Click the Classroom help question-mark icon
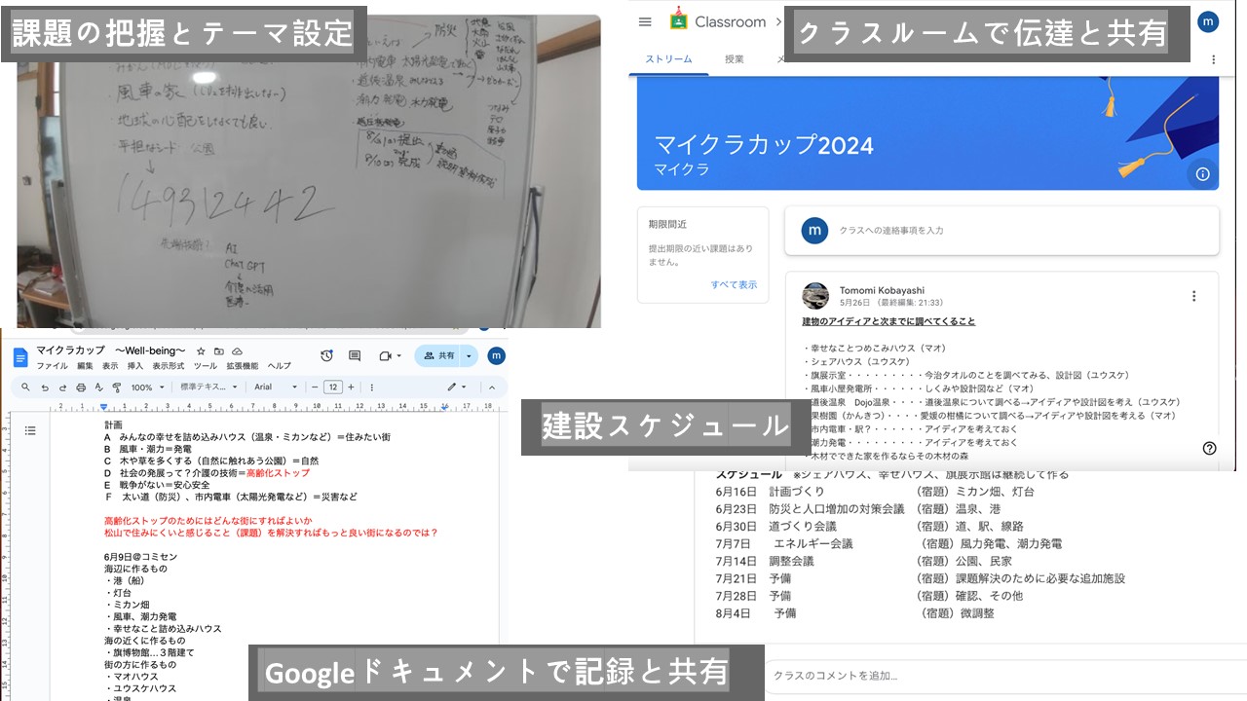The height and width of the screenshot is (701, 1247). tap(1209, 448)
